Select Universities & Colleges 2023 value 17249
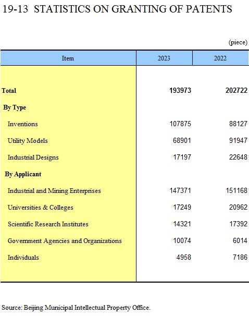The height and width of the screenshot is (316, 249). pyautogui.click(x=182, y=207)
